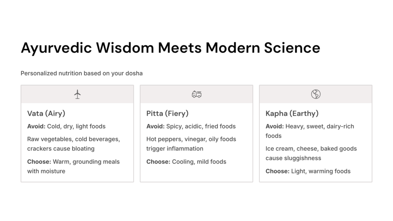393x221 pixels.
Task: Click the empty space at the bottom of the Pitta card
Action: (196, 174)
